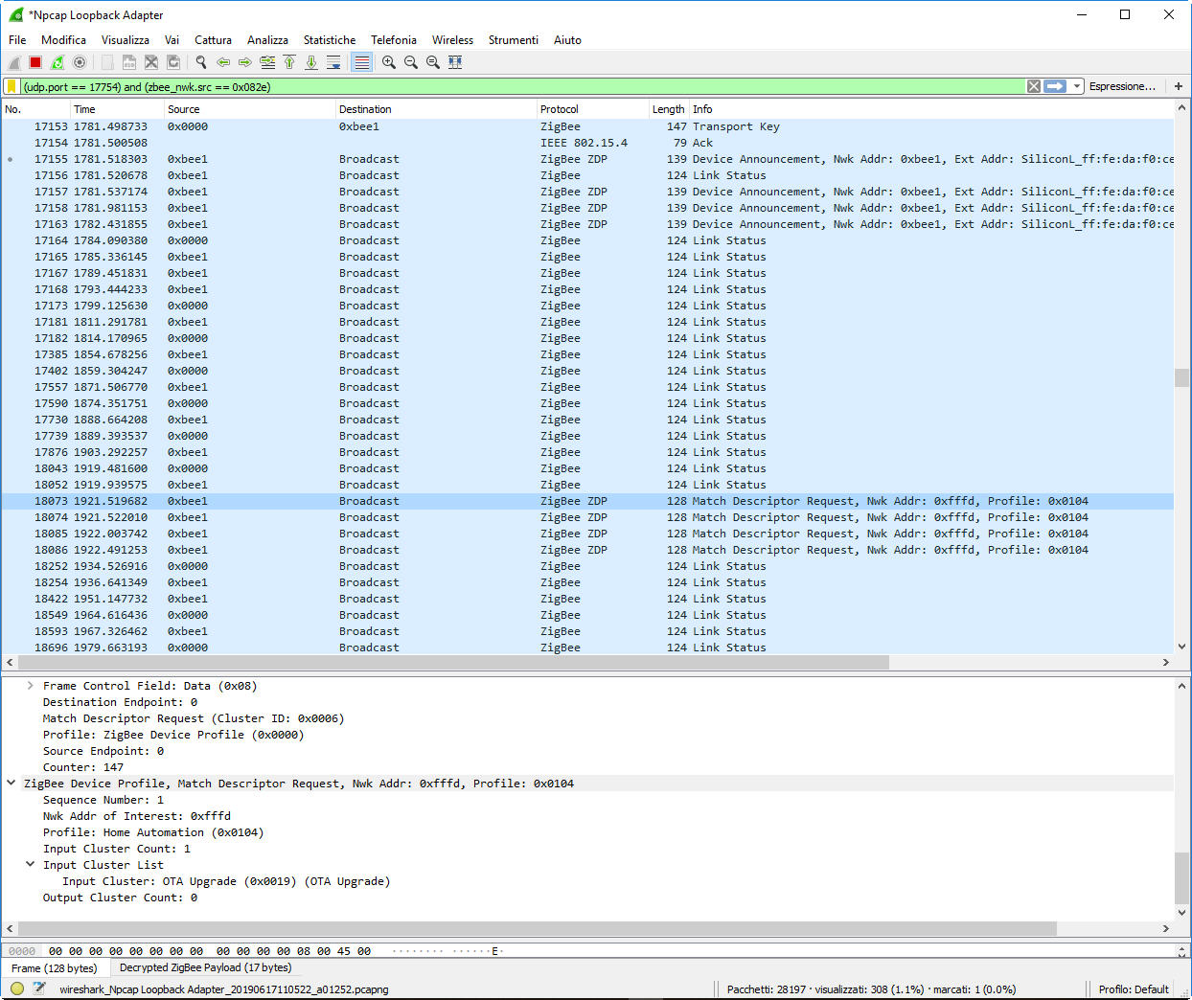The height and width of the screenshot is (1000, 1192).
Task: Toggle colorize packet list button
Action: pos(361,62)
